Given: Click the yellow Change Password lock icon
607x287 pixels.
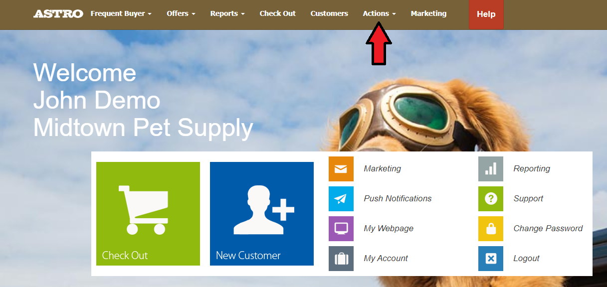Looking at the screenshot, I should coord(491,229).
